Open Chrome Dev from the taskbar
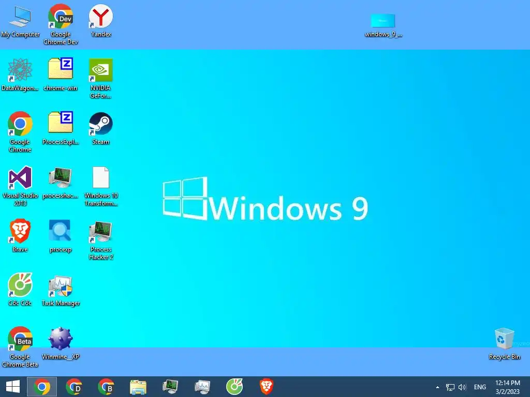Image resolution: width=530 pixels, height=397 pixels. click(x=73, y=387)
